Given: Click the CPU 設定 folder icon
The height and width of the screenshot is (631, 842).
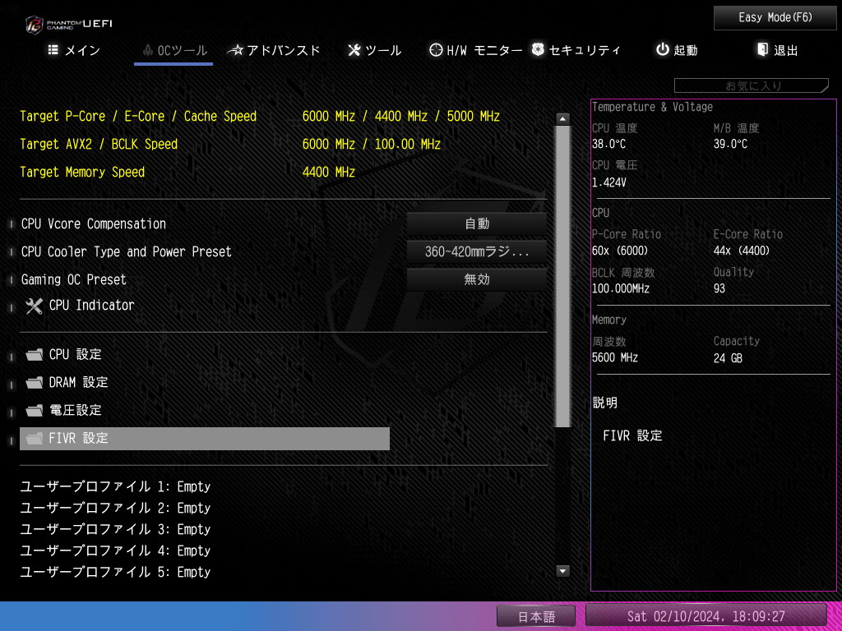Looking at the screenshot, I should pos(35,355).
